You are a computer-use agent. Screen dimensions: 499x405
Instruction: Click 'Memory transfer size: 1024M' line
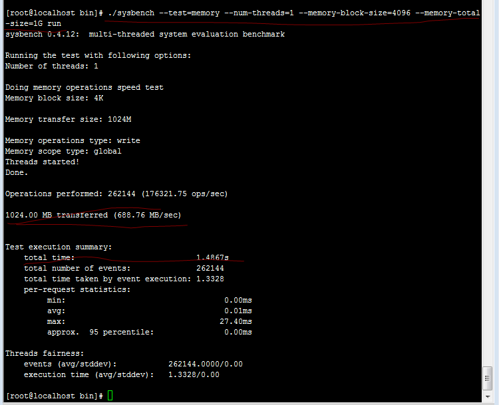pyautogui.click(x=68, y=119)
